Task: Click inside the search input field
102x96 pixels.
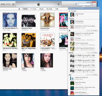Action: pos(84,4)
